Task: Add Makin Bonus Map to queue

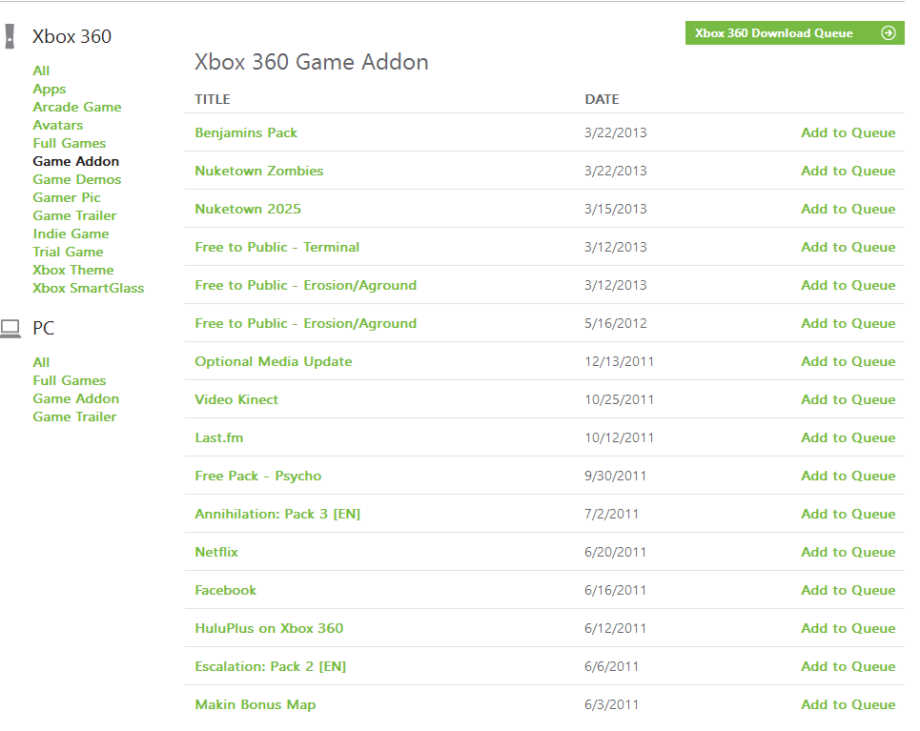Action: pyautogui.click(x=848, y=705)
